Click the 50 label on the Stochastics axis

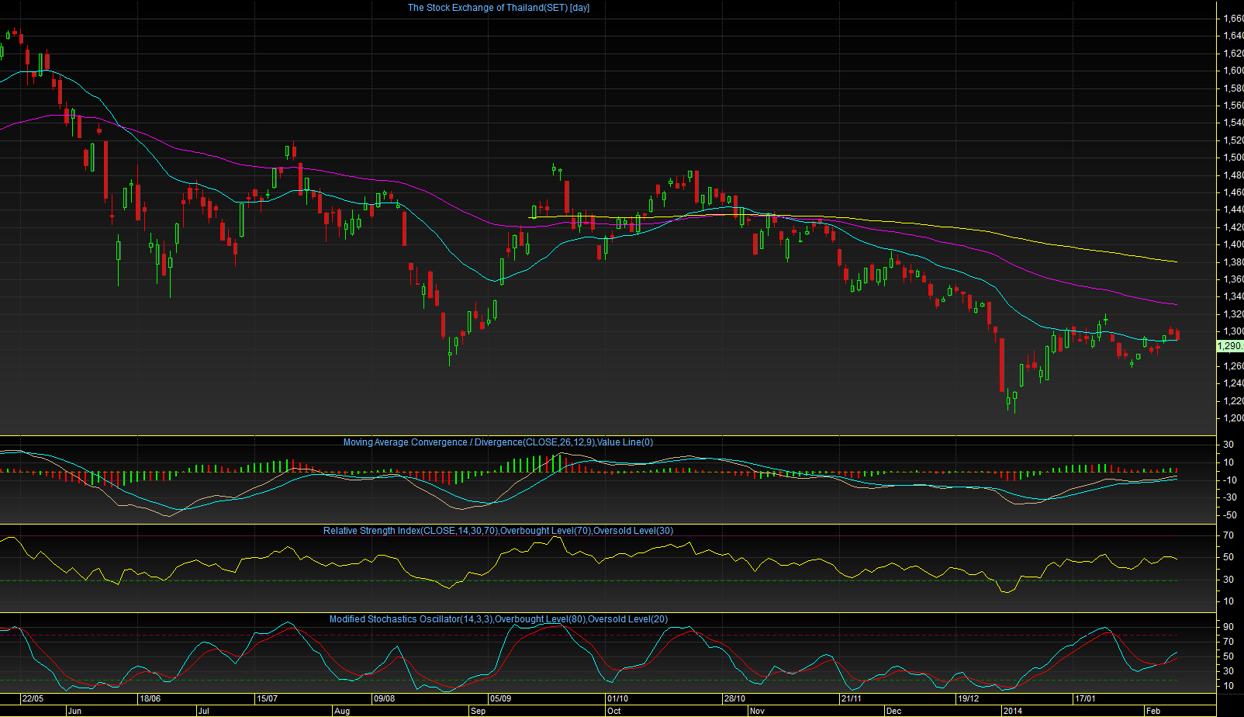point(1228,656)
